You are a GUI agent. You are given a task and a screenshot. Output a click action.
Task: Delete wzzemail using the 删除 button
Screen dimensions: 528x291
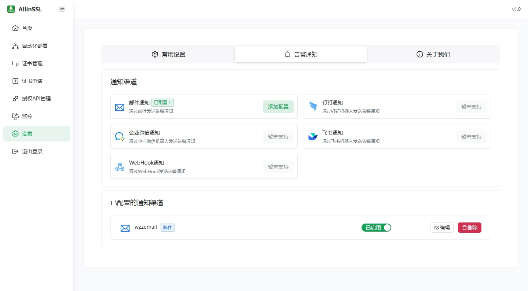470,227
